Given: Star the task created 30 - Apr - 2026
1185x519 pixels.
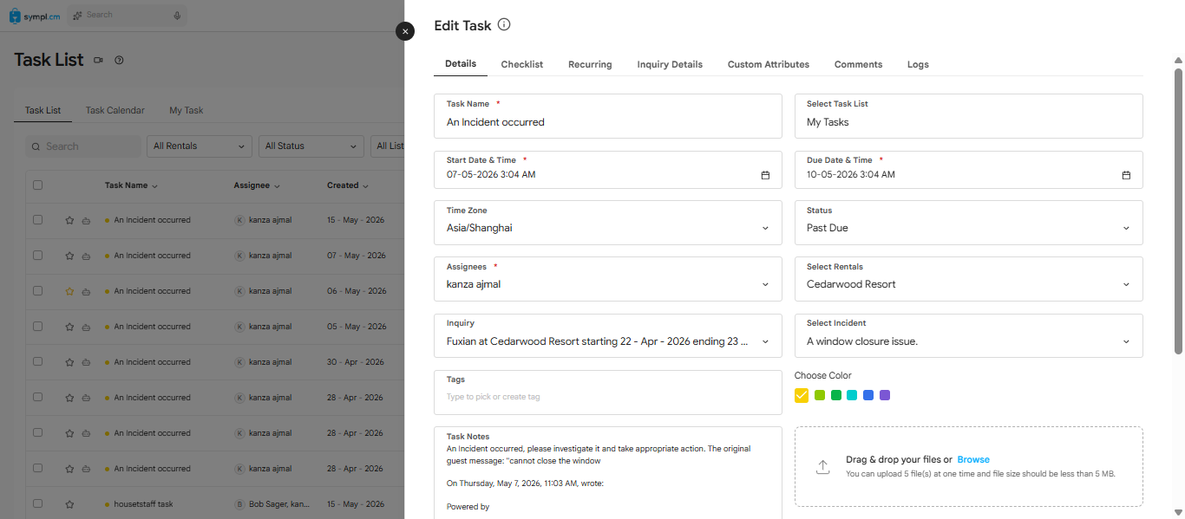Looking at the screenshot, I should point(69,362).
